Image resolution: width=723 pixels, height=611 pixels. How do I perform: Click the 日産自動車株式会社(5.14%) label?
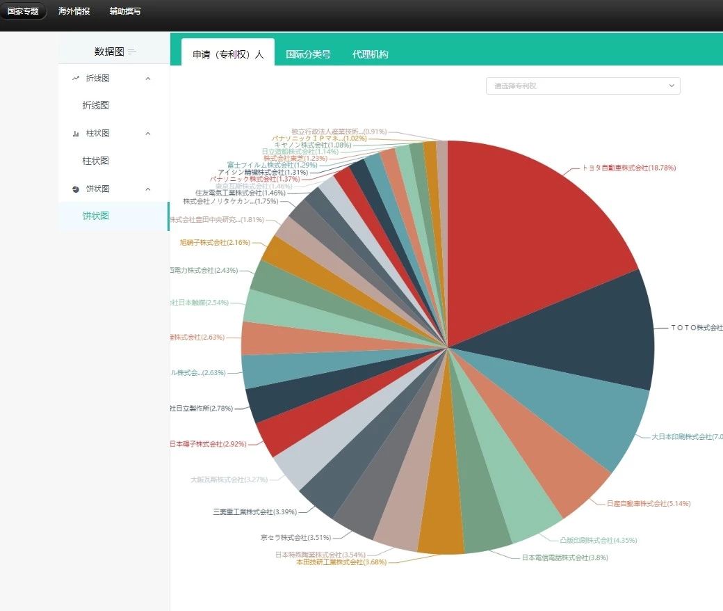[649, 503]
